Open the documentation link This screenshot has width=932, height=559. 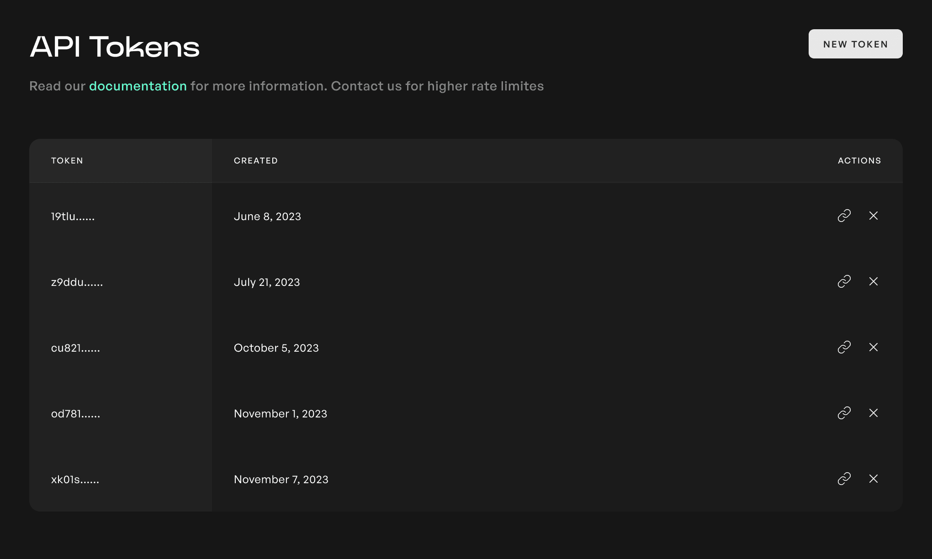coord(138,86)
